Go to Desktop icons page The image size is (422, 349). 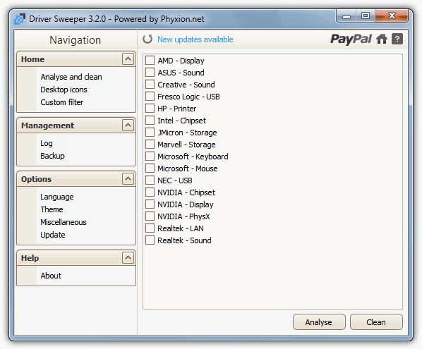point(64,90)
